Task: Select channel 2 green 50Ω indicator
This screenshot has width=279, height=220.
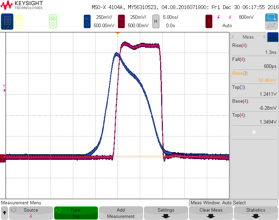Action: pyautogui.click(x=53, y=21)
